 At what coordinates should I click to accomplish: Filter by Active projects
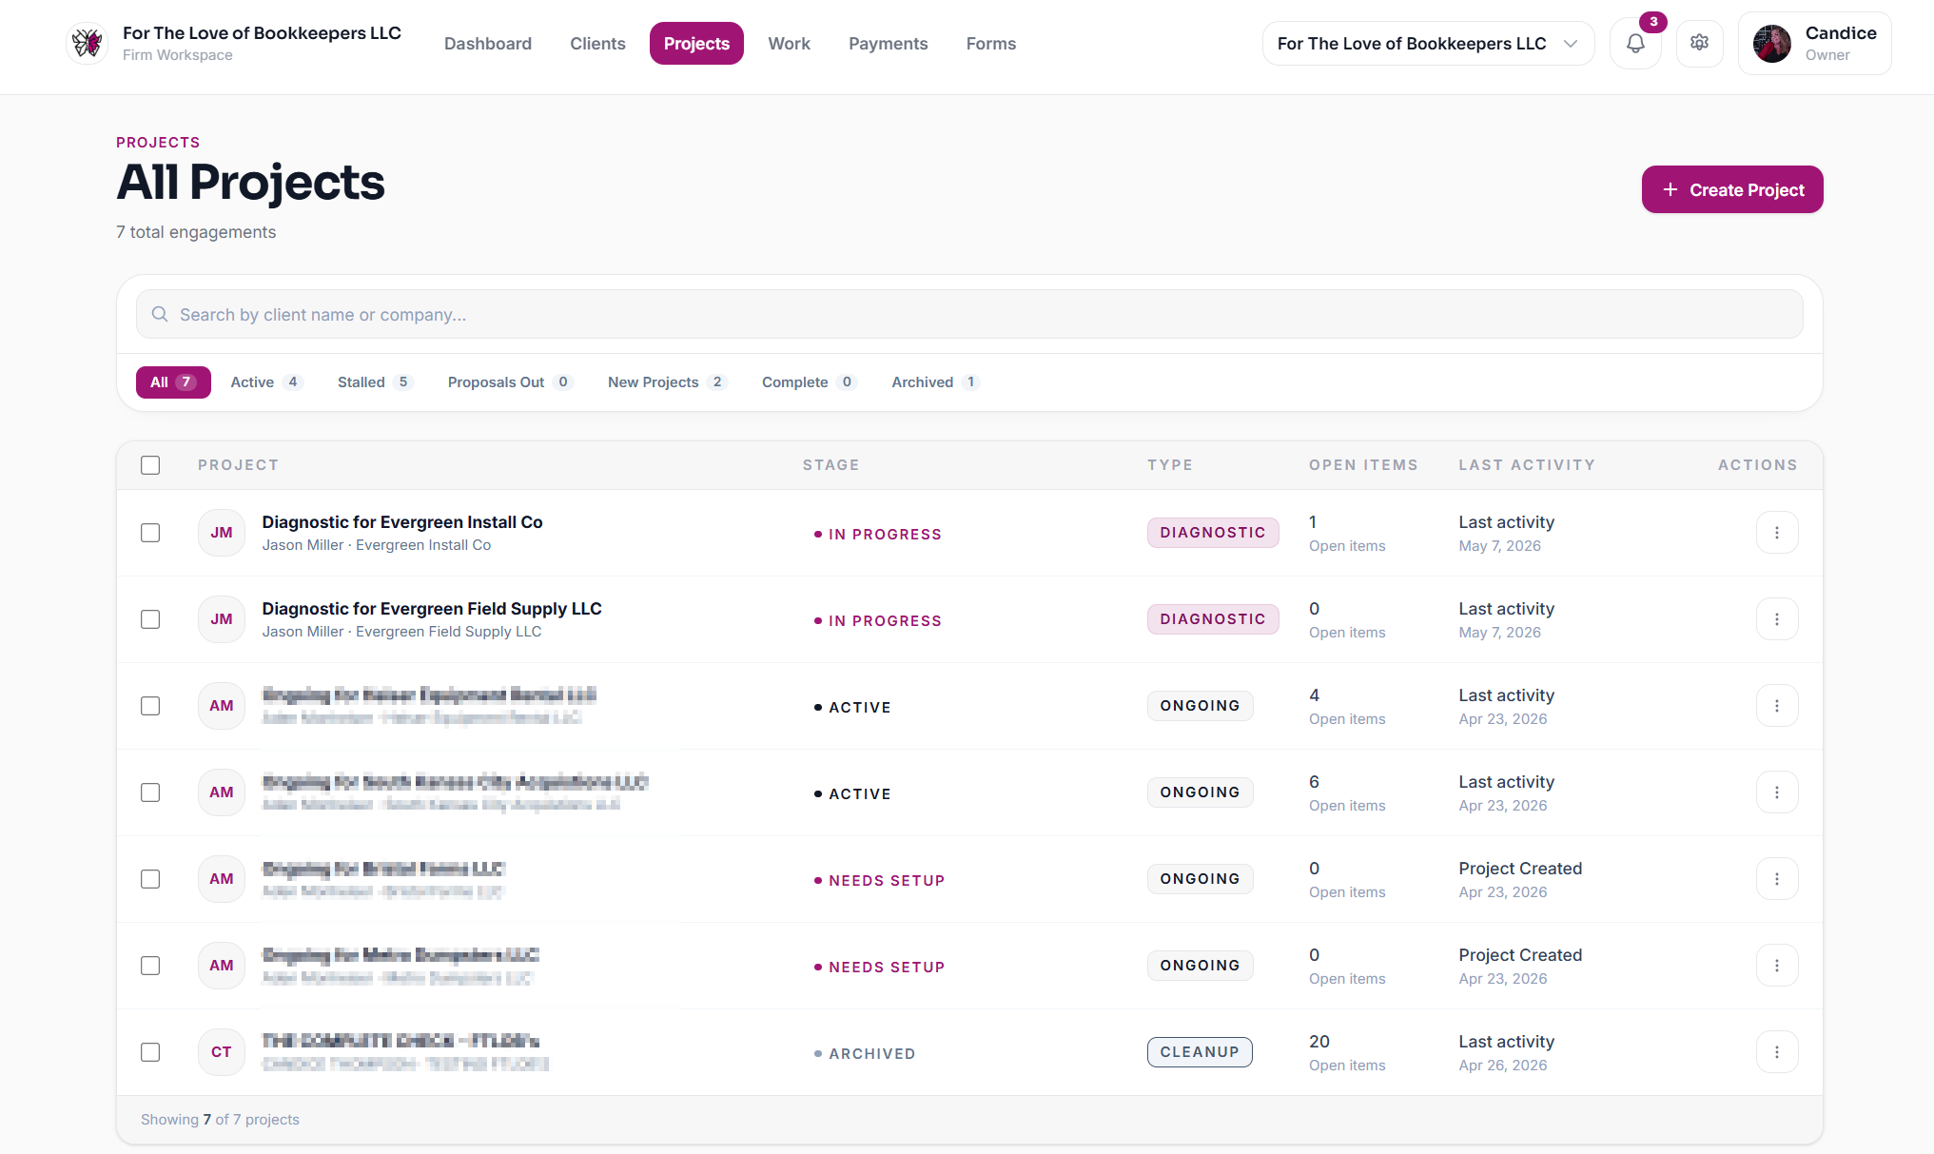[x=266, y=382]
